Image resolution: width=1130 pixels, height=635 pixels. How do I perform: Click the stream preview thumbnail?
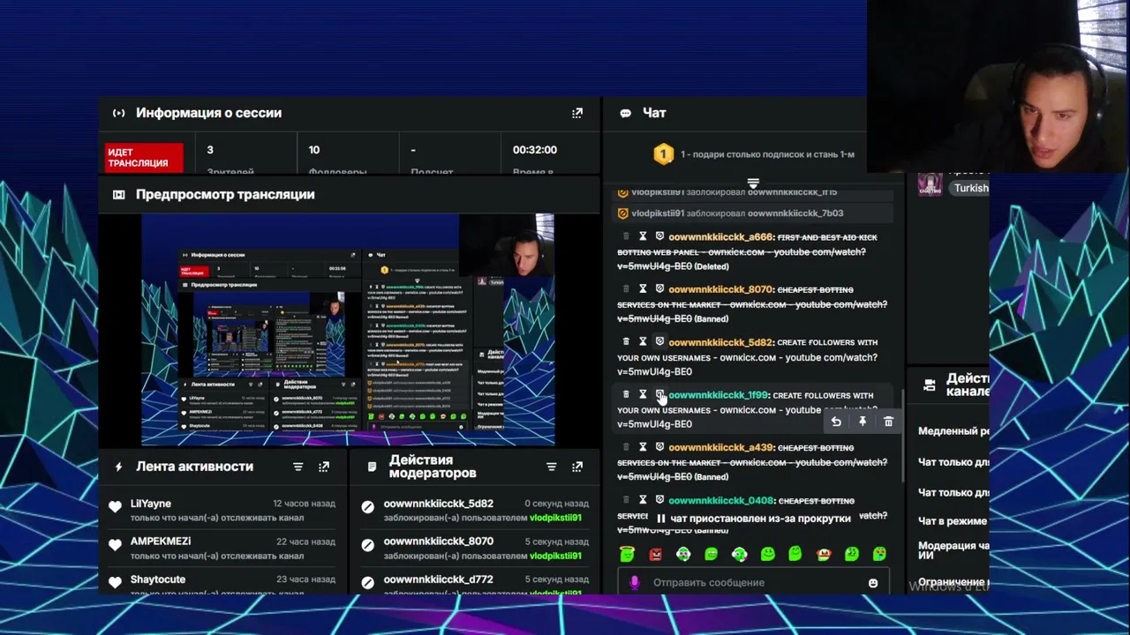click(x=348, y=329)
